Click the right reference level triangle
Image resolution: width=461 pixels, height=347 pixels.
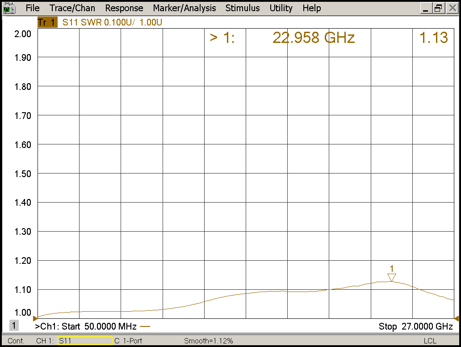(456, 318)
